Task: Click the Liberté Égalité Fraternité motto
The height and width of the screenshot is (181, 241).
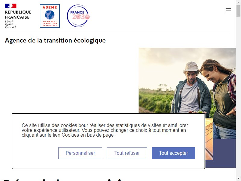Action: tap(10, 24)
